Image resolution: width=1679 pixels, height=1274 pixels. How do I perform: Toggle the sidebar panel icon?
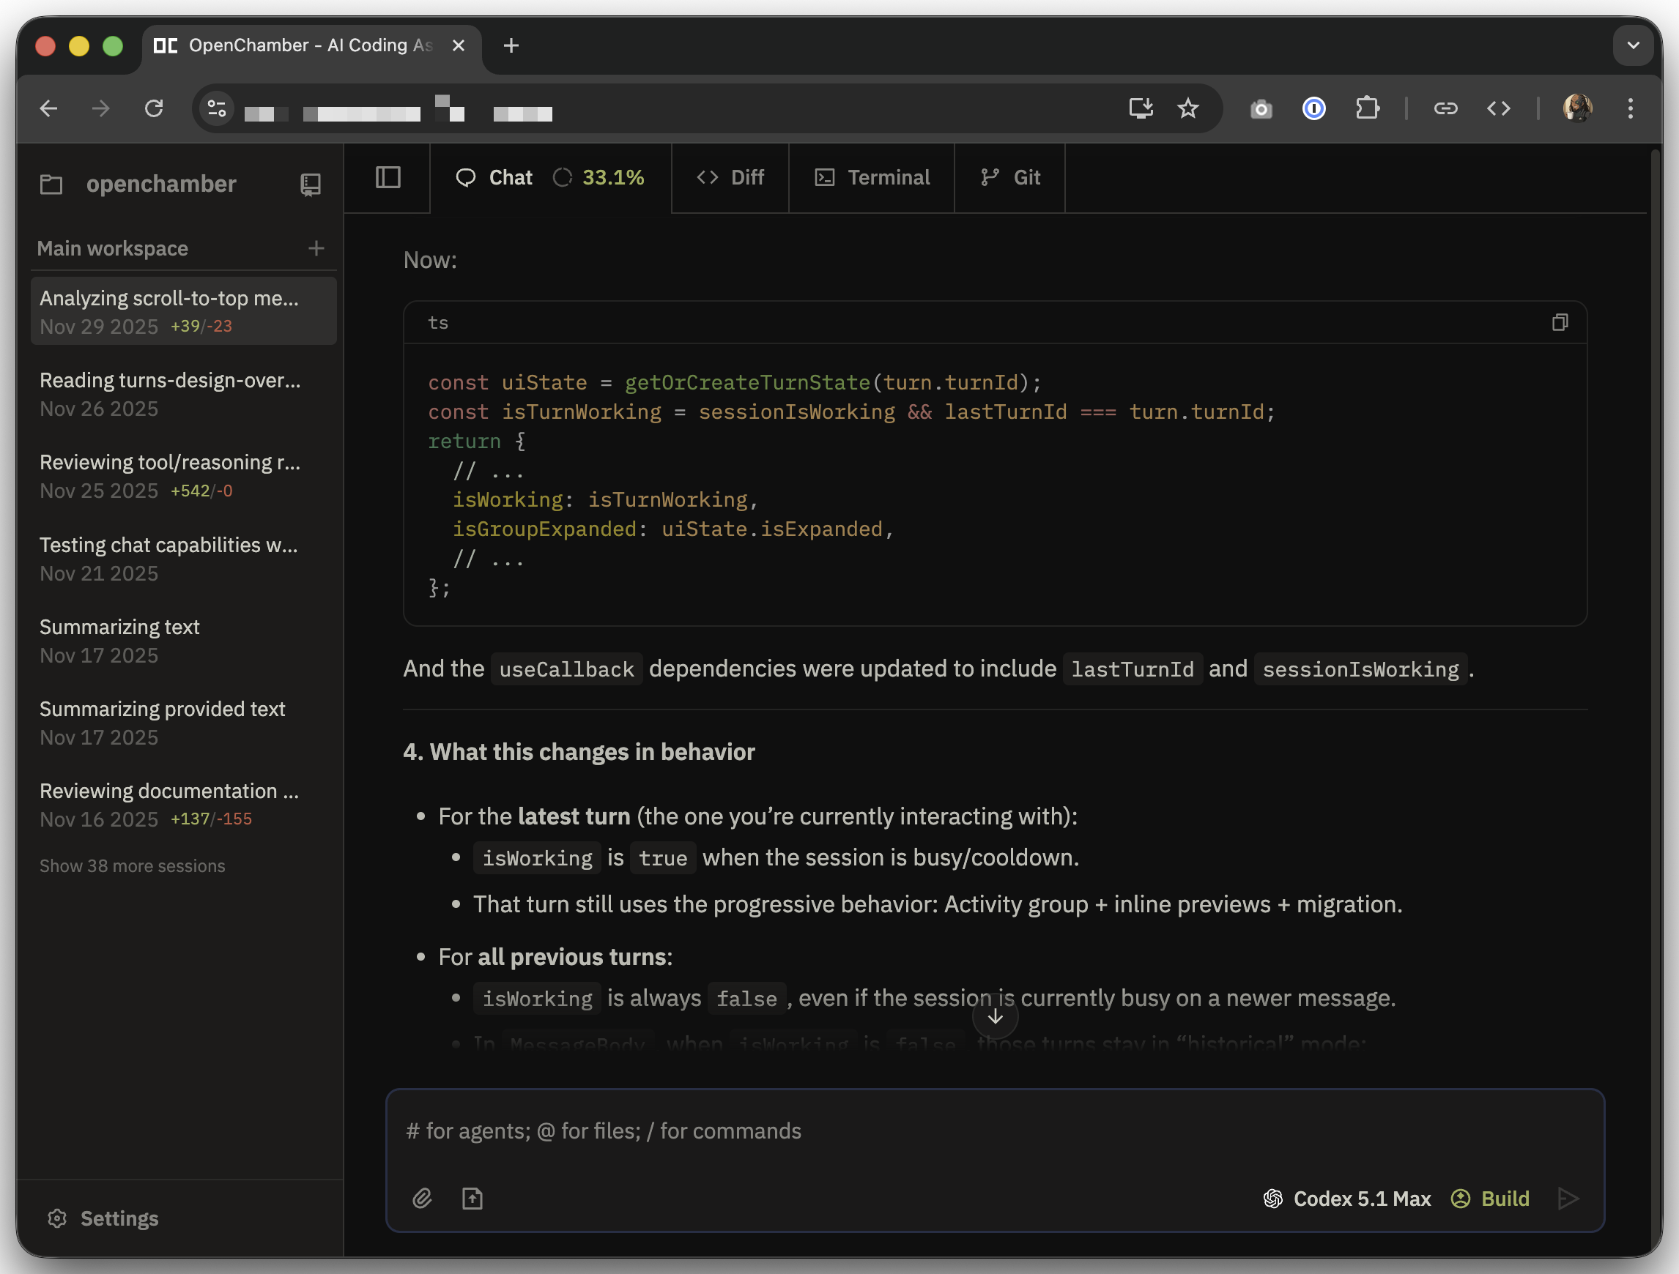coord(388,178)
